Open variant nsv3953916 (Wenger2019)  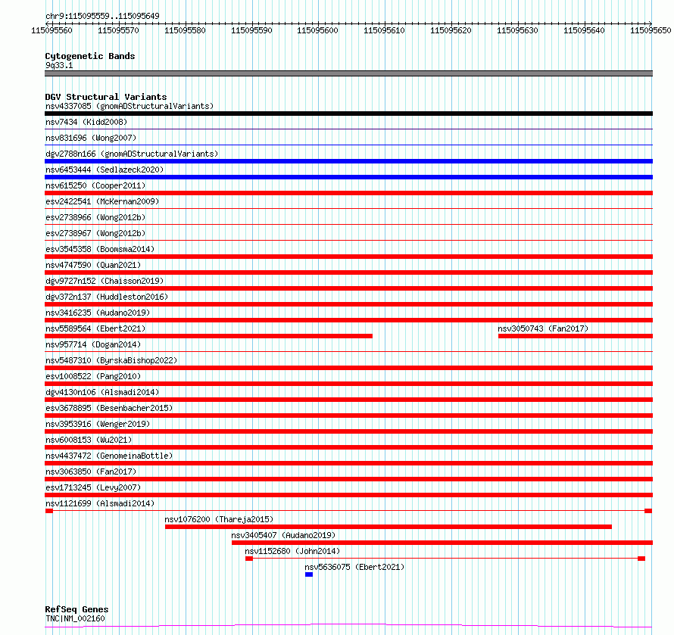(98, 424)
